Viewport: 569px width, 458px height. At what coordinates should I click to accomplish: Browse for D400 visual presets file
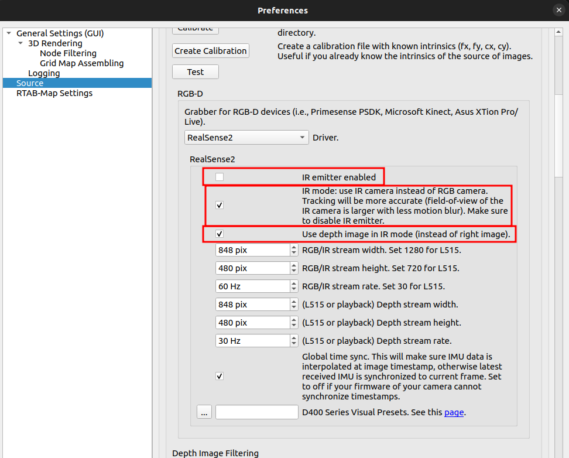tap(204, 412)
